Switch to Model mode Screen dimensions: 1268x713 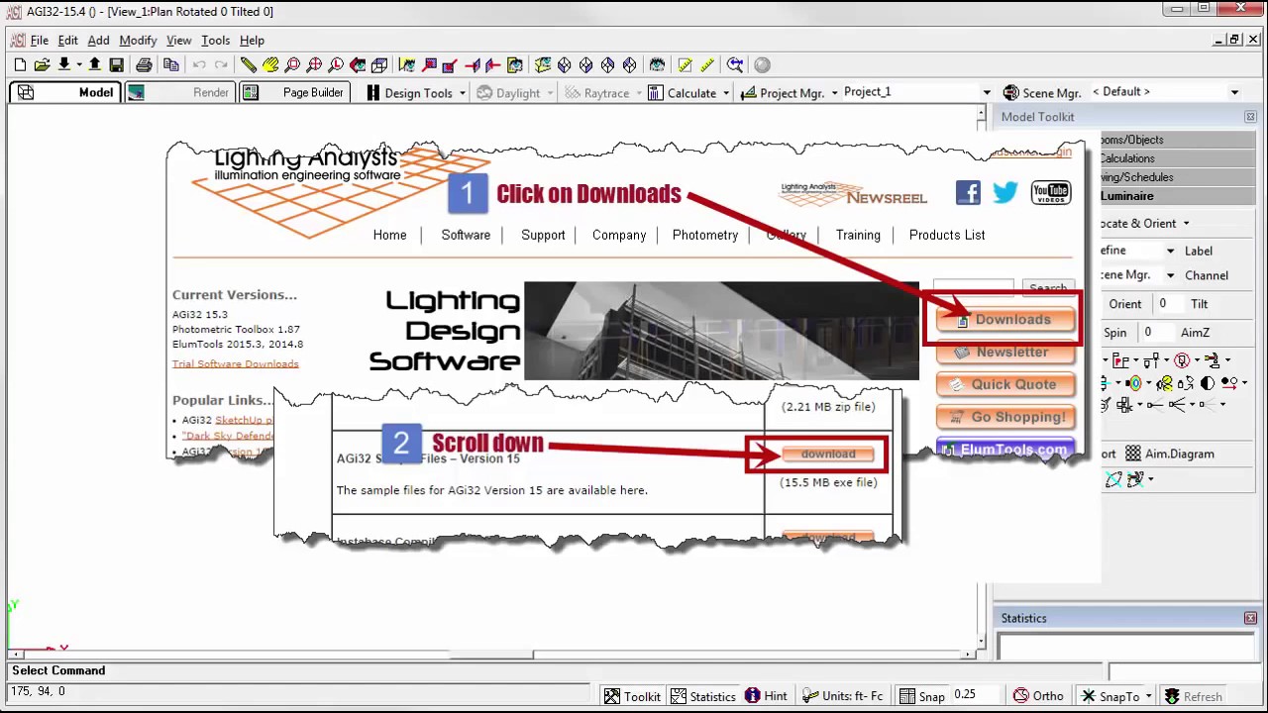point(64,92)
